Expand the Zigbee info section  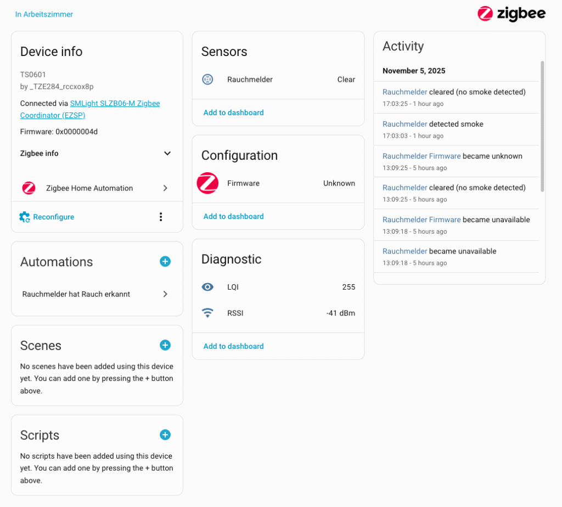(167, 154)
